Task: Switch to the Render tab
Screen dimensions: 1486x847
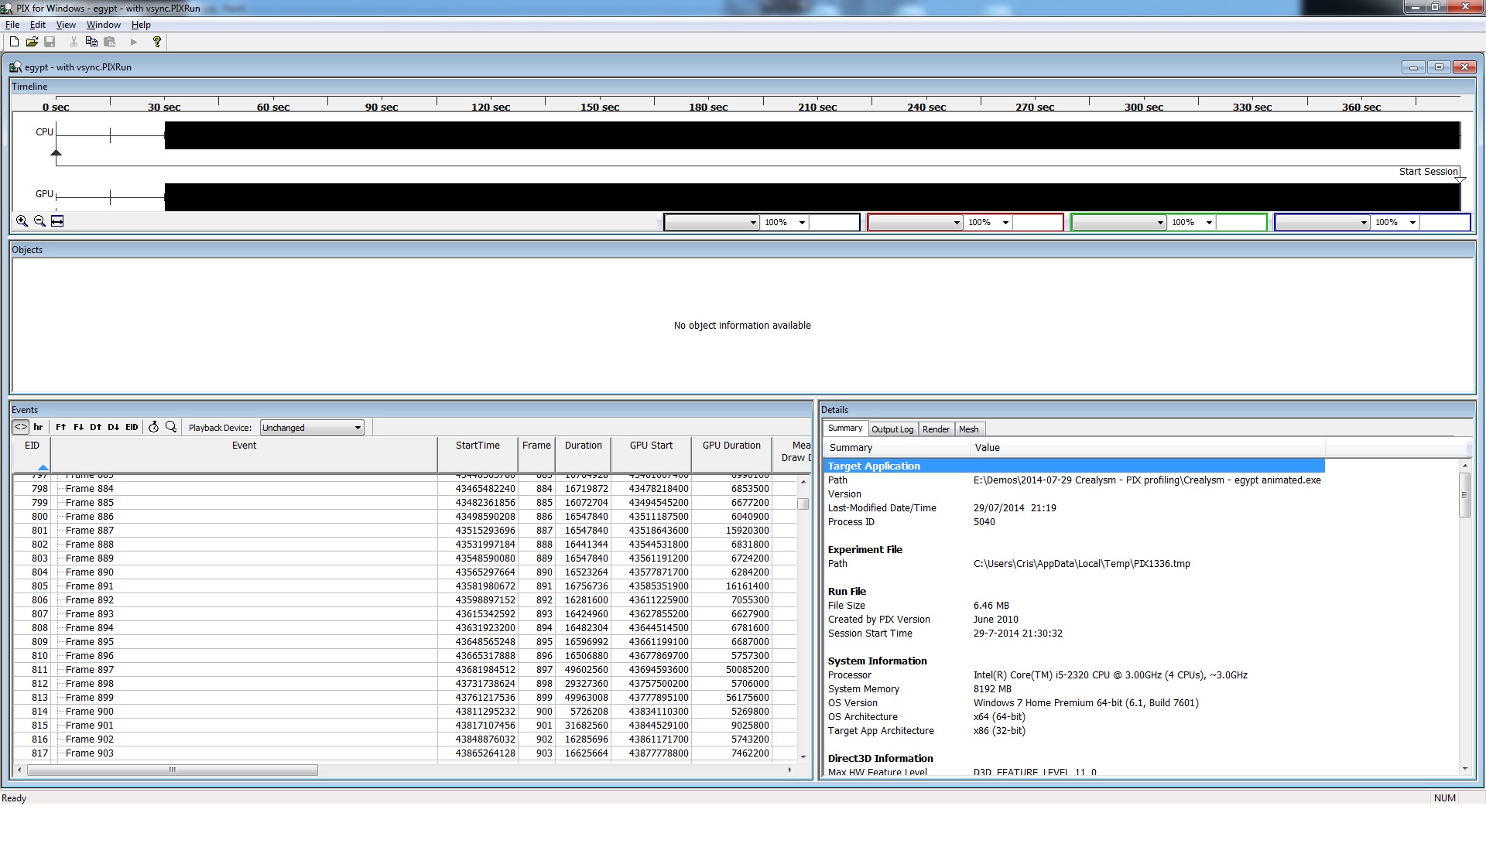Action: (x=936, y=429)
